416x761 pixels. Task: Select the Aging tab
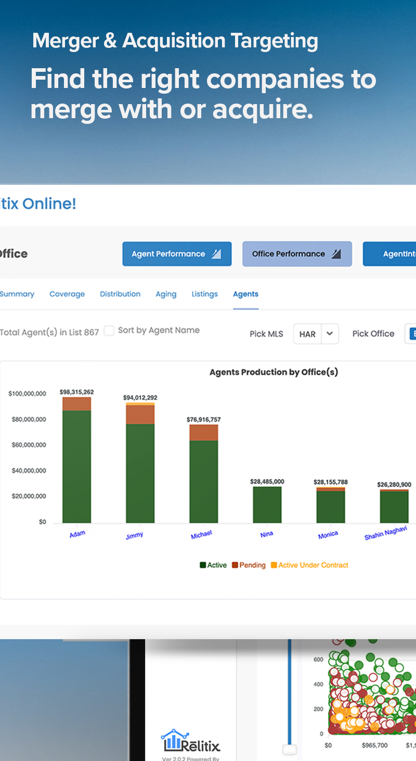coord(166,294)
